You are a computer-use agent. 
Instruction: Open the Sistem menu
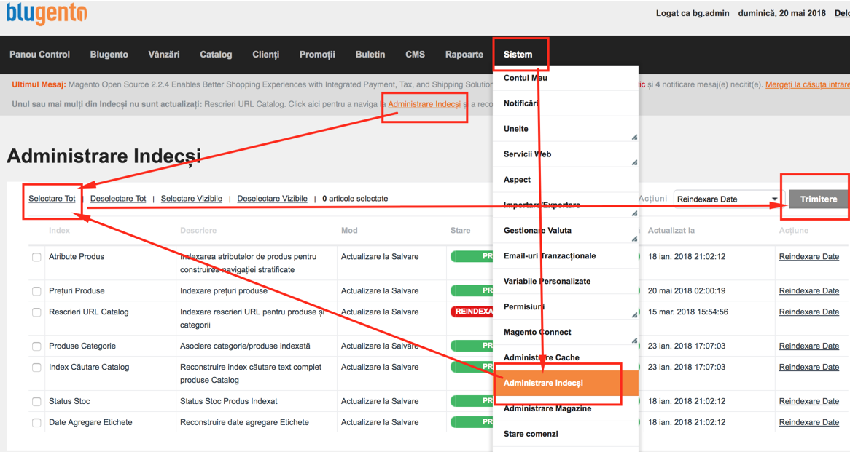(x=518, y=54)
